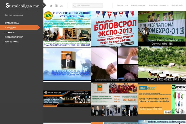Open the ХОЛБОО БАРИХ menu item
This screenshot has width=186, height=124.
(11, 42)
